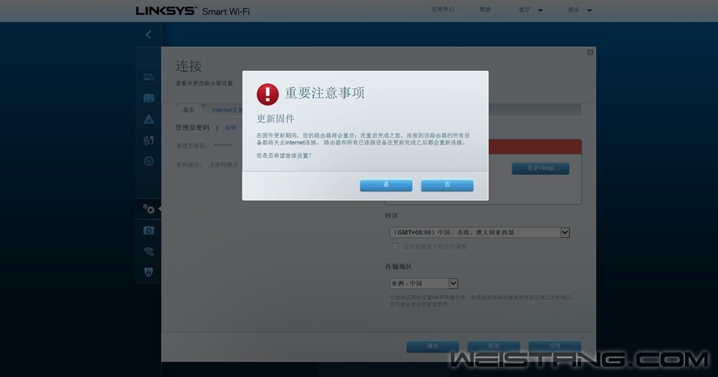This screenshot has height=377, width=718.
Task: Open the shield security icon
Action: point(149,272)
